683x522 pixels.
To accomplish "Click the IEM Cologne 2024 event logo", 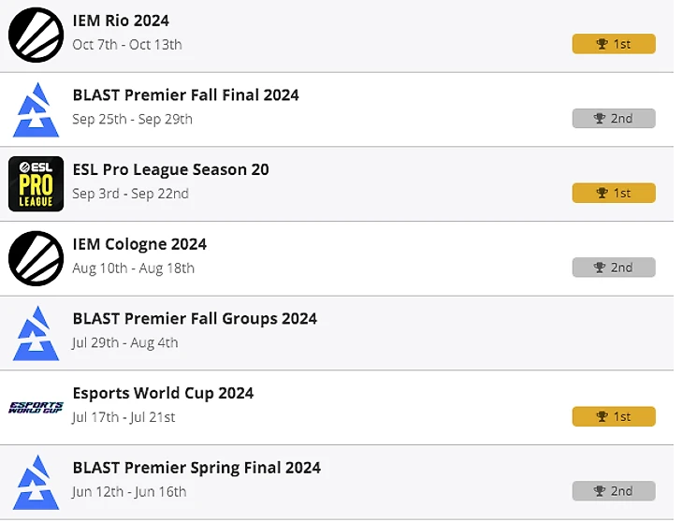I will tap(36, 258).
